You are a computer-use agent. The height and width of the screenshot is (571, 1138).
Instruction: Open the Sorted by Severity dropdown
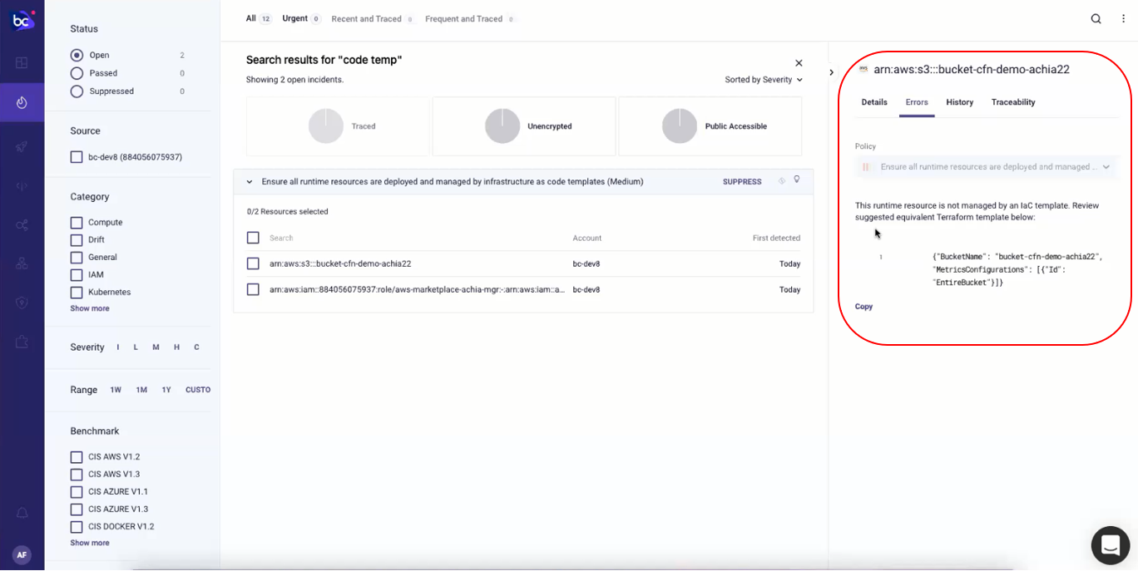[764, 80]
